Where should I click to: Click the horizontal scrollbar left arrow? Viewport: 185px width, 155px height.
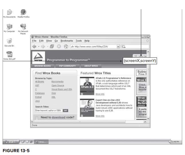pos(32,122)
